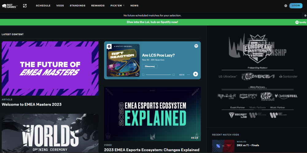Click the Riot Games logo
The width and height of the screenshot is (307, 153).
click(x=10, y=6)
